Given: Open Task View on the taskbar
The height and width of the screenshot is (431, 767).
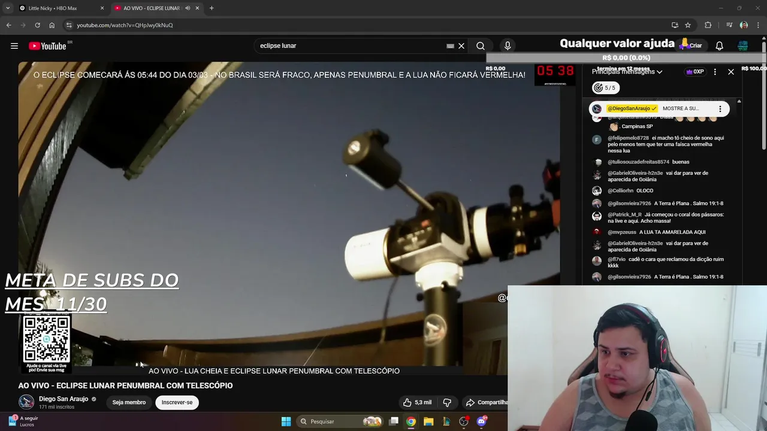Looking at the screenshot, I should pyautogui.click(x=394, y=421).
